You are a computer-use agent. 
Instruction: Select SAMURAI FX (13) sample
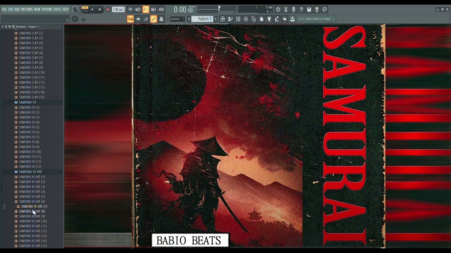coord(30,167)
